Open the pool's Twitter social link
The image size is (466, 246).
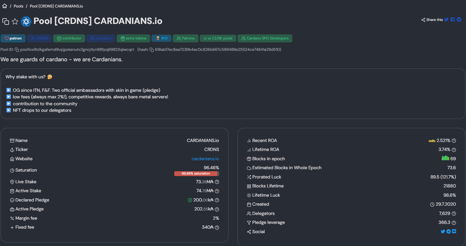coord(443,231)
